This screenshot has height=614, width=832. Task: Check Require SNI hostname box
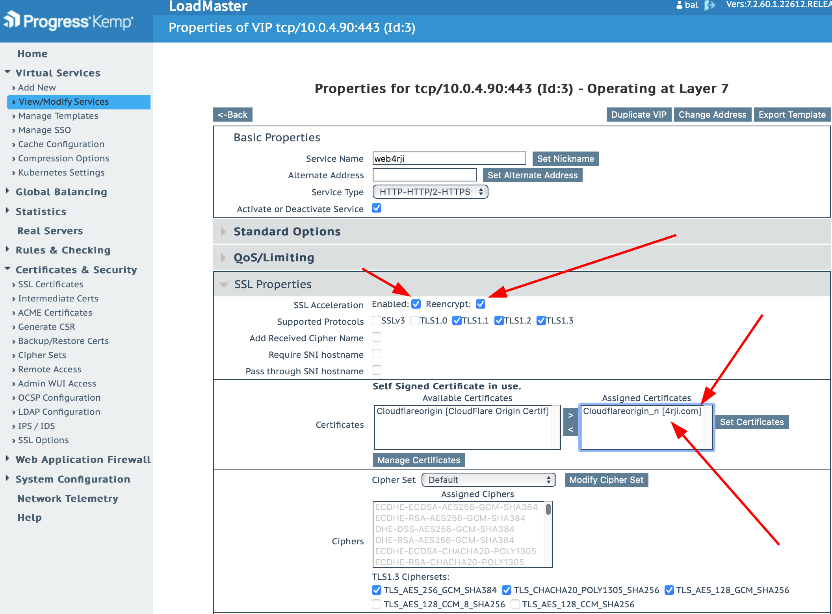[377, 354]
